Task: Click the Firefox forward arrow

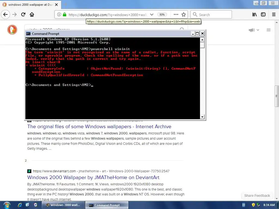Action: [x=14, y=14]
